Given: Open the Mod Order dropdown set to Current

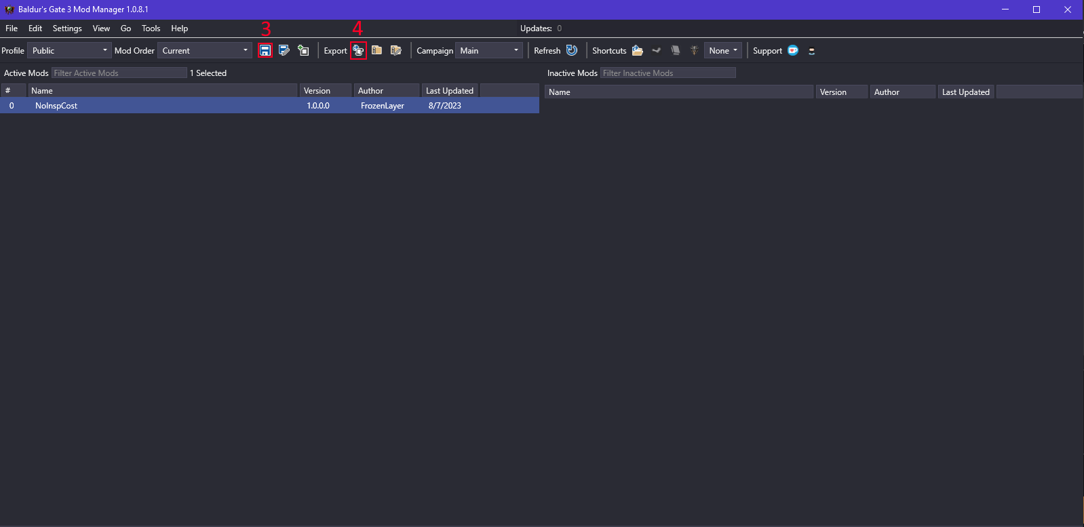Looking at the screenshot, I should click(205, 51).
